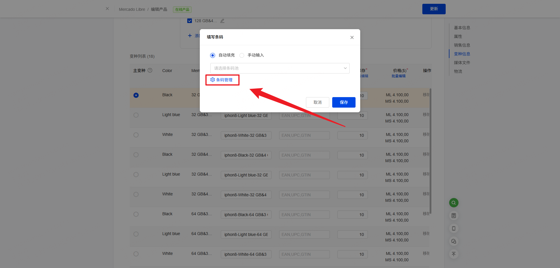Click the help icon next to 主变种
This screenshot has height=268, width=560.
[150, 70]
